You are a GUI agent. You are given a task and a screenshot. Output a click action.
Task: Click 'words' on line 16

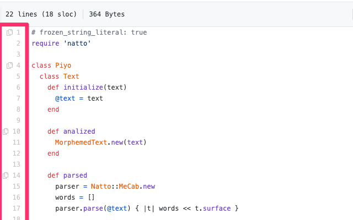[x=65, y=197]
